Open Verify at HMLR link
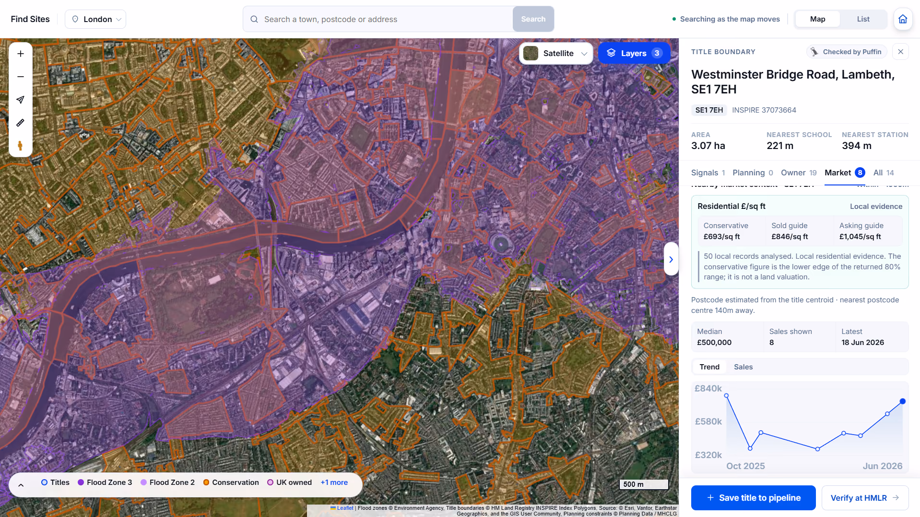The height and width of the screenshot is (517, 920). coord(865,498)
